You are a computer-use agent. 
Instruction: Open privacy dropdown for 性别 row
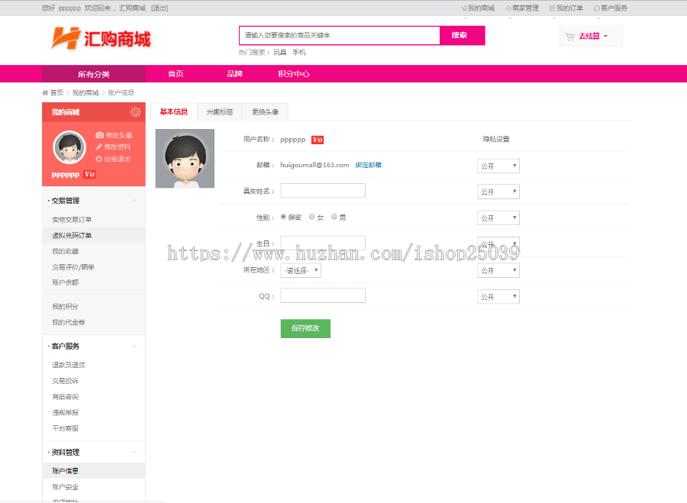click(498, 218)
